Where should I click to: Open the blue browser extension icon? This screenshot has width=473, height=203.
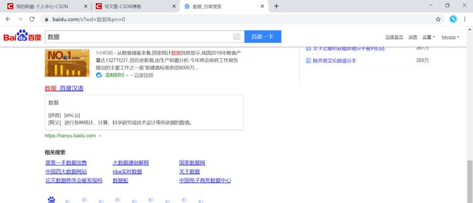[x=453, y=19]
